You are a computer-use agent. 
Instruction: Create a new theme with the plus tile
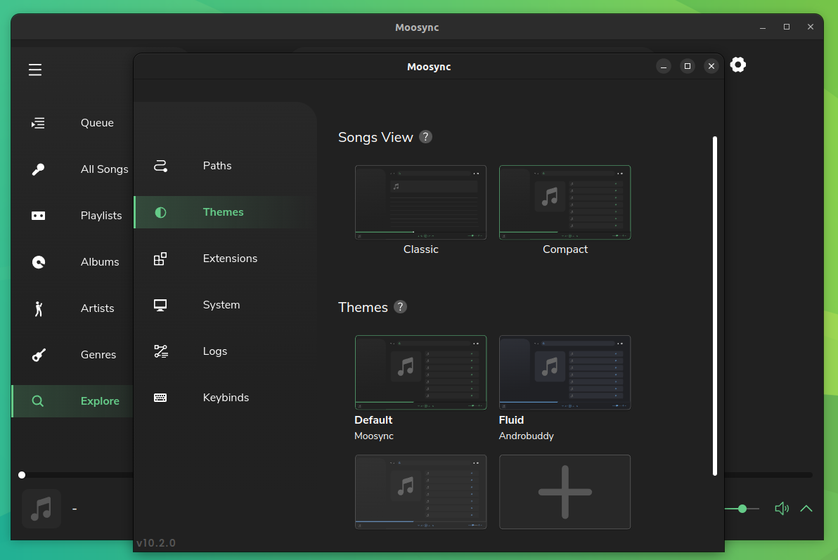(x=565, y=492)
